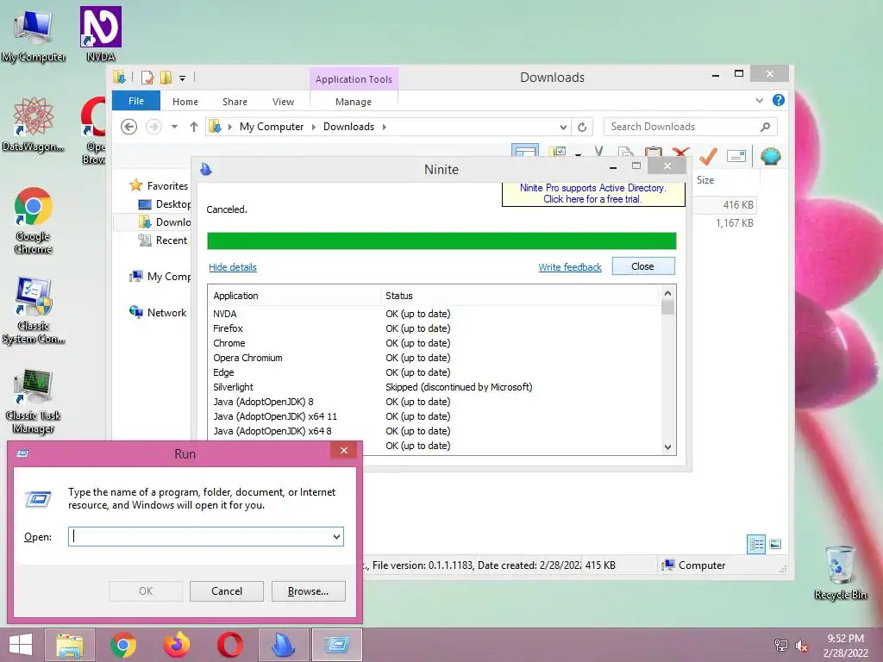Click the Size column header

point(705,180)
